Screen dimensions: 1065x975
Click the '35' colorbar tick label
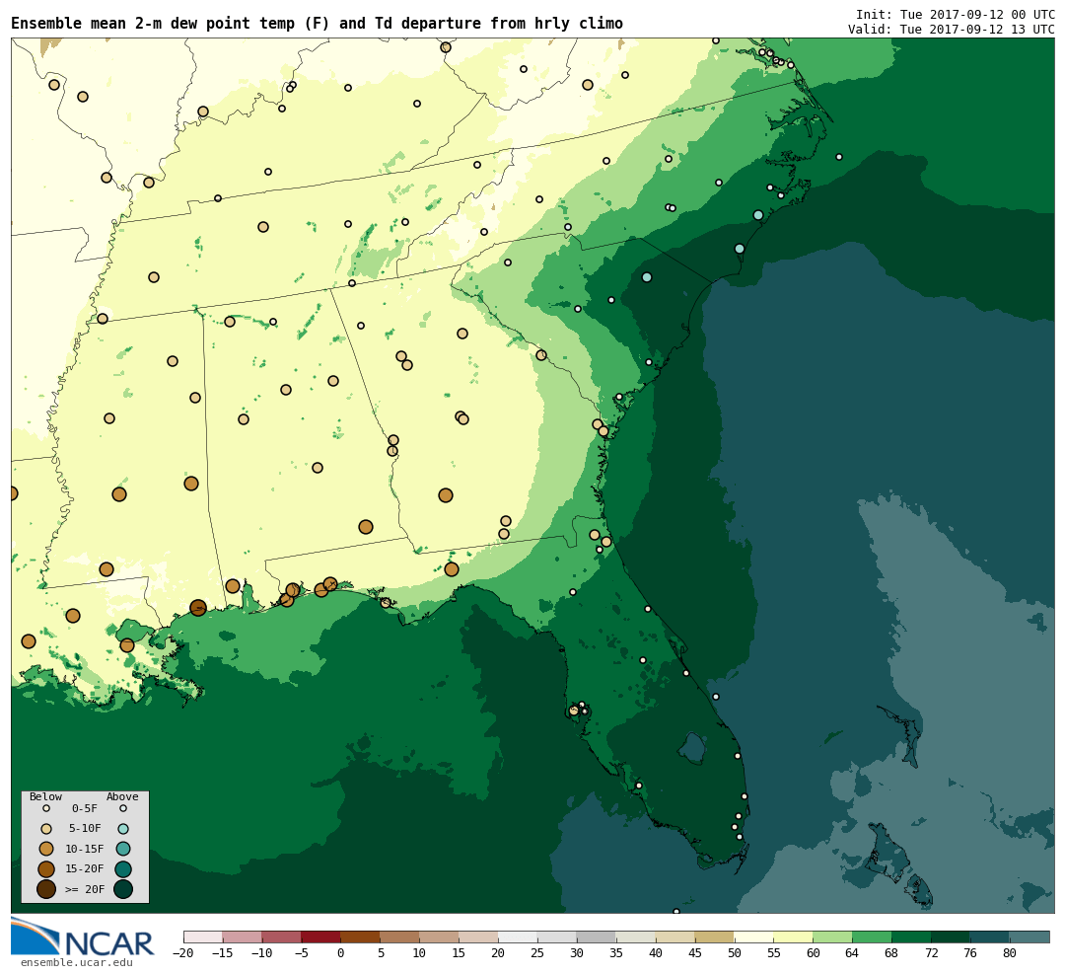click(x=616, y=953)
